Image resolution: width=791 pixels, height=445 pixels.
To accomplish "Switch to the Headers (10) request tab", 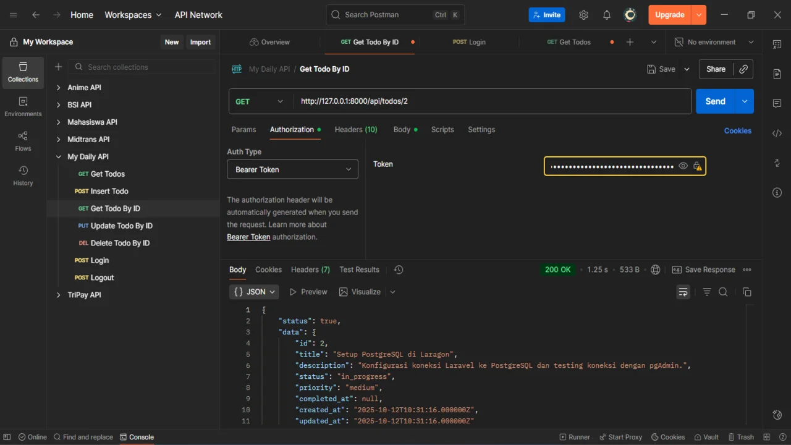I will pos(355,129).
